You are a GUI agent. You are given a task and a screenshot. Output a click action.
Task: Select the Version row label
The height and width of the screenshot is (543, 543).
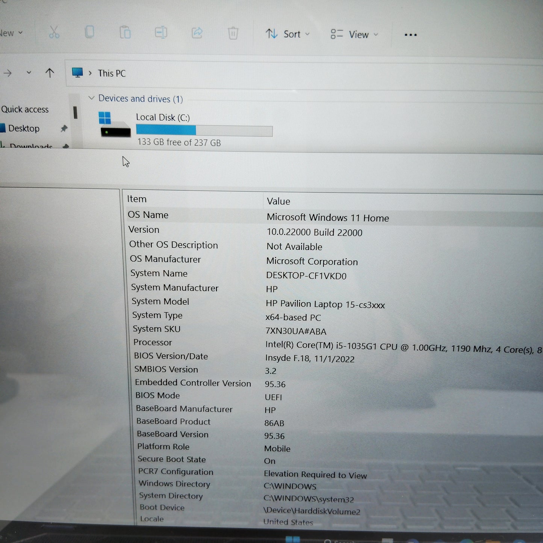tap(144, 229)
